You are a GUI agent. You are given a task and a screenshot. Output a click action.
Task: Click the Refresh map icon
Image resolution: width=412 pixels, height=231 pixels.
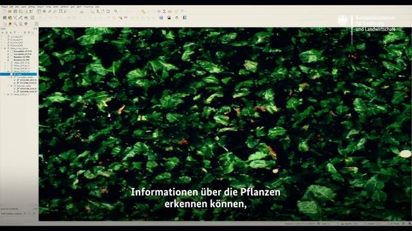click(x=108, y=12)
